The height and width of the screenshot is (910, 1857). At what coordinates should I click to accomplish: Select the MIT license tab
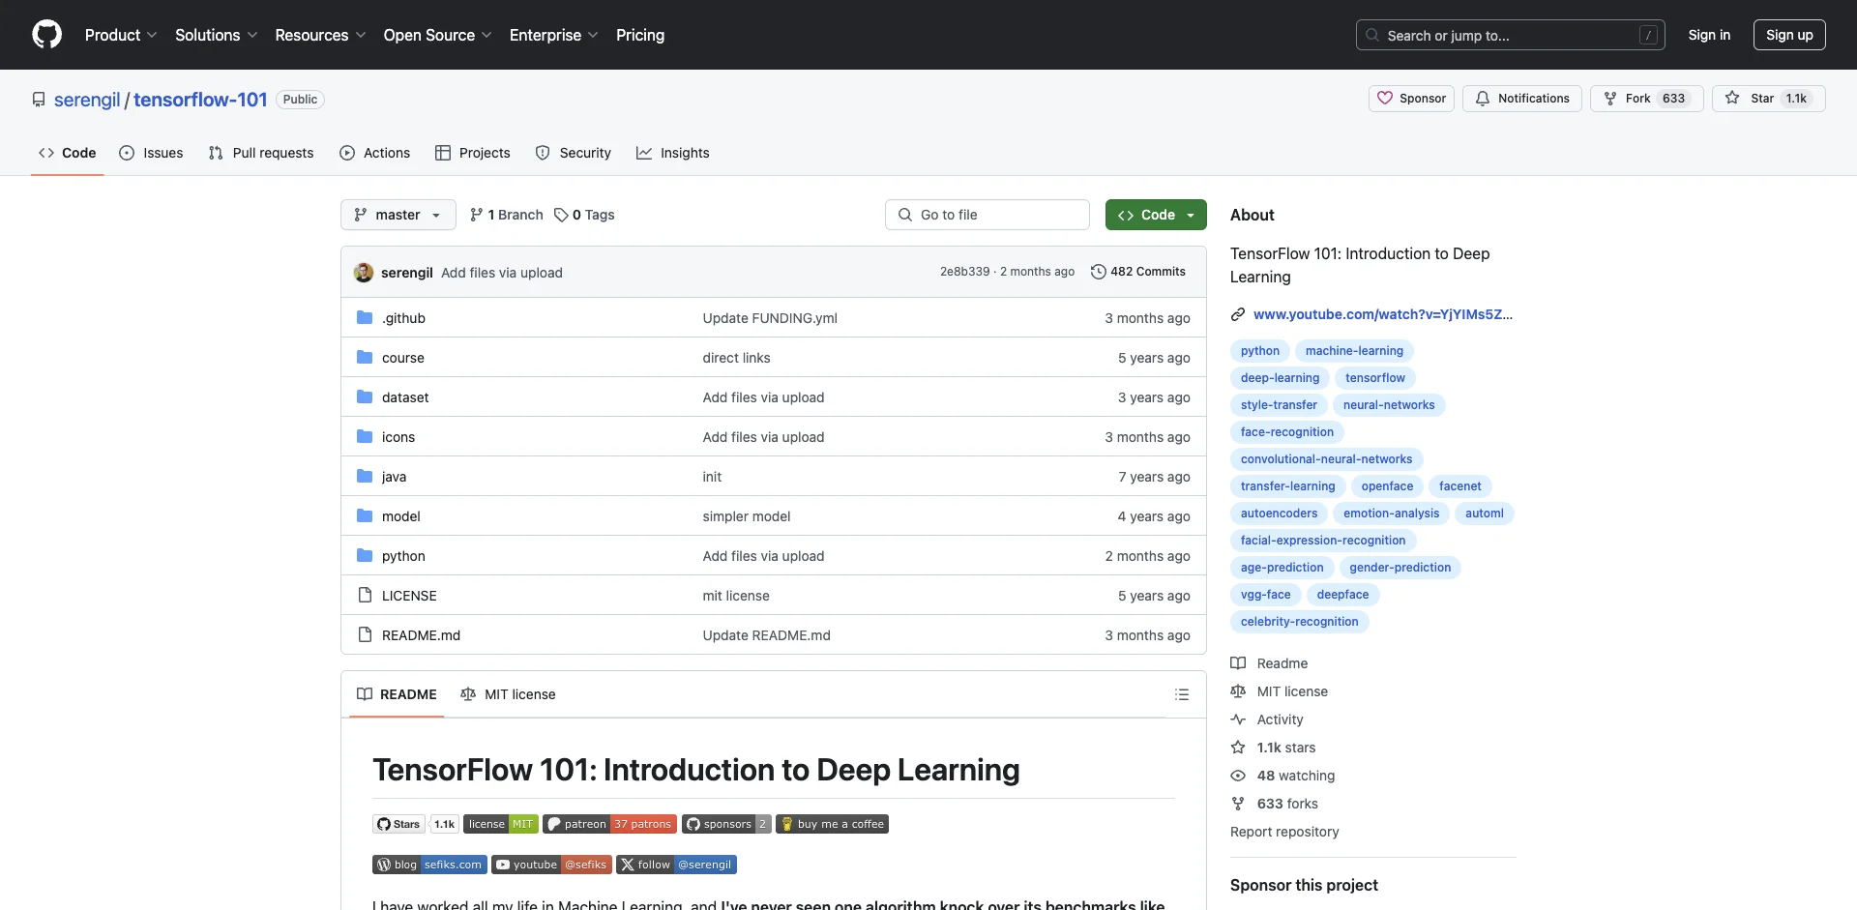click(508, 694)
